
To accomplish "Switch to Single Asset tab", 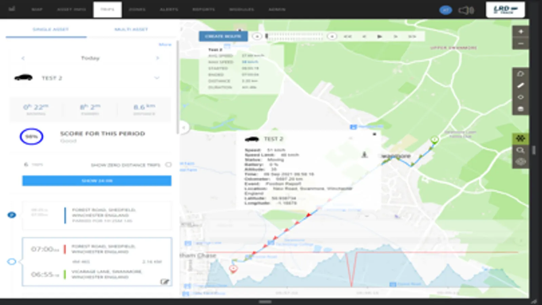I will click(x=51, y=29).
